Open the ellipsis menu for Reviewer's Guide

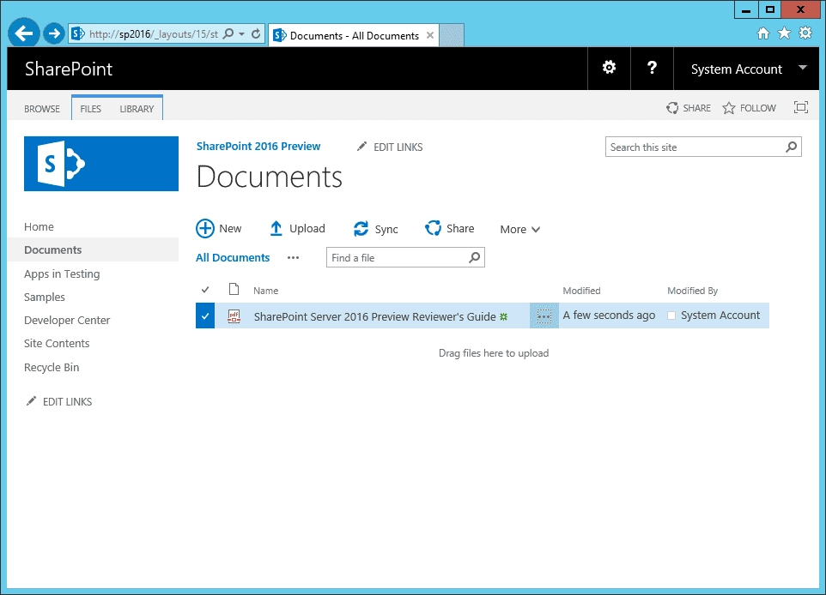tap(544, 316)
